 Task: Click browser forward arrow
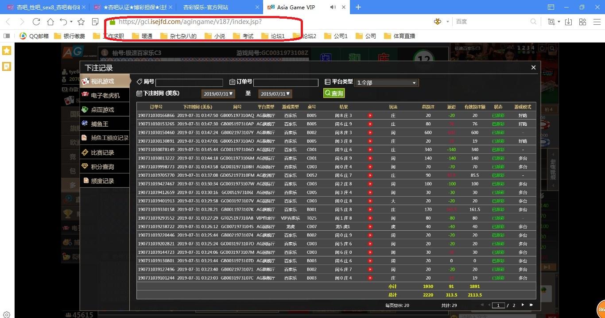[22, 22]
